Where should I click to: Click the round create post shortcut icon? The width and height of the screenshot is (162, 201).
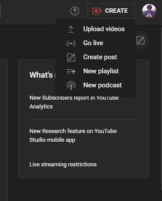tap(140, 40)
